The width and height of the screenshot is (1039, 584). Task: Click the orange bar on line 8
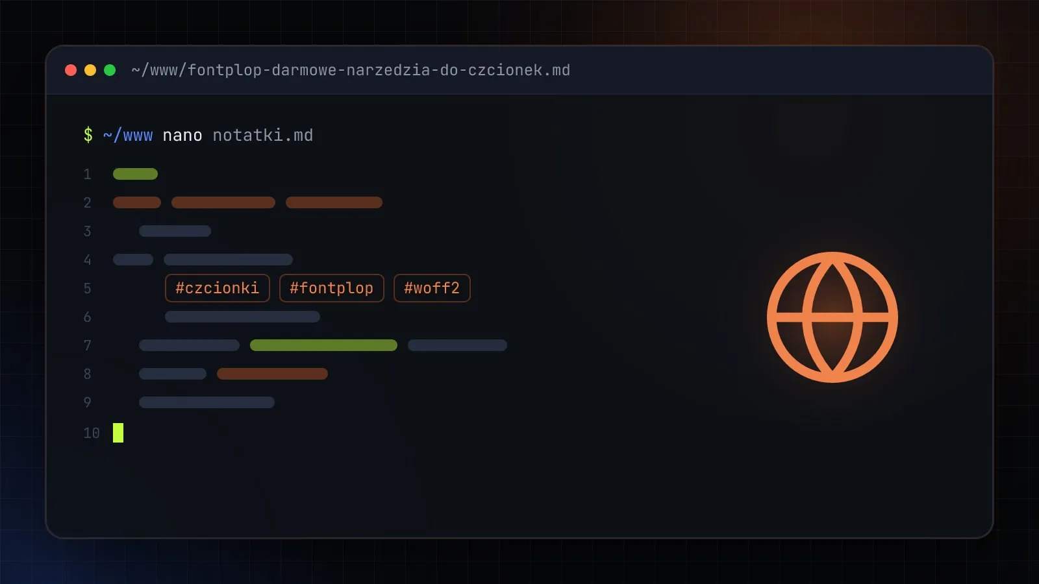(x=272, y=374)
